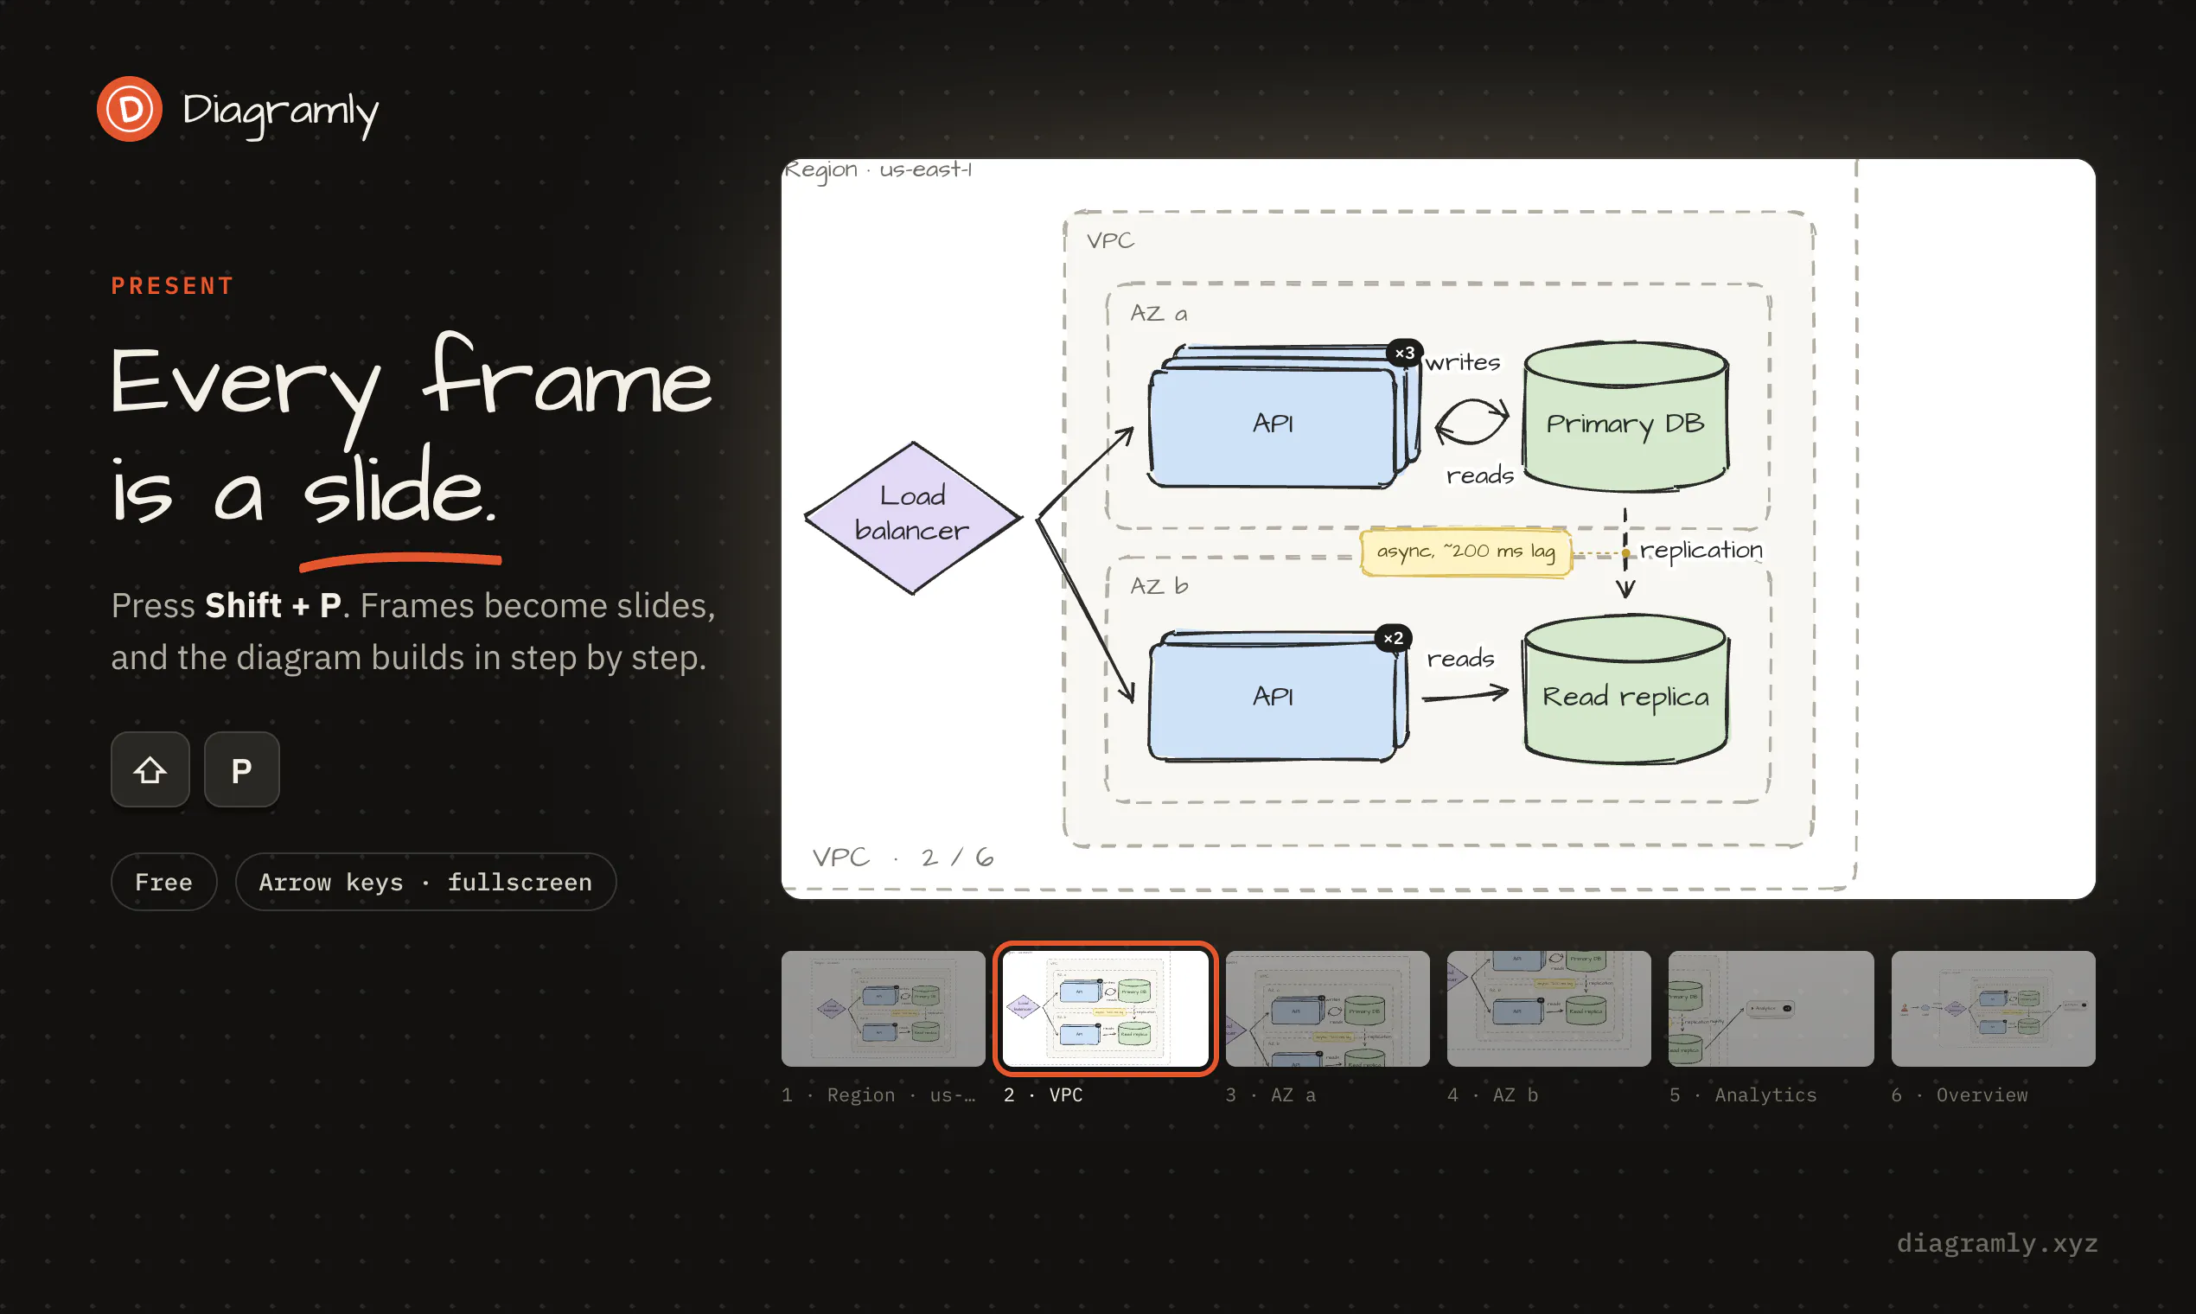Click the '3 · AZ a' thumbnail caption

click(x=1271, y=1094)
